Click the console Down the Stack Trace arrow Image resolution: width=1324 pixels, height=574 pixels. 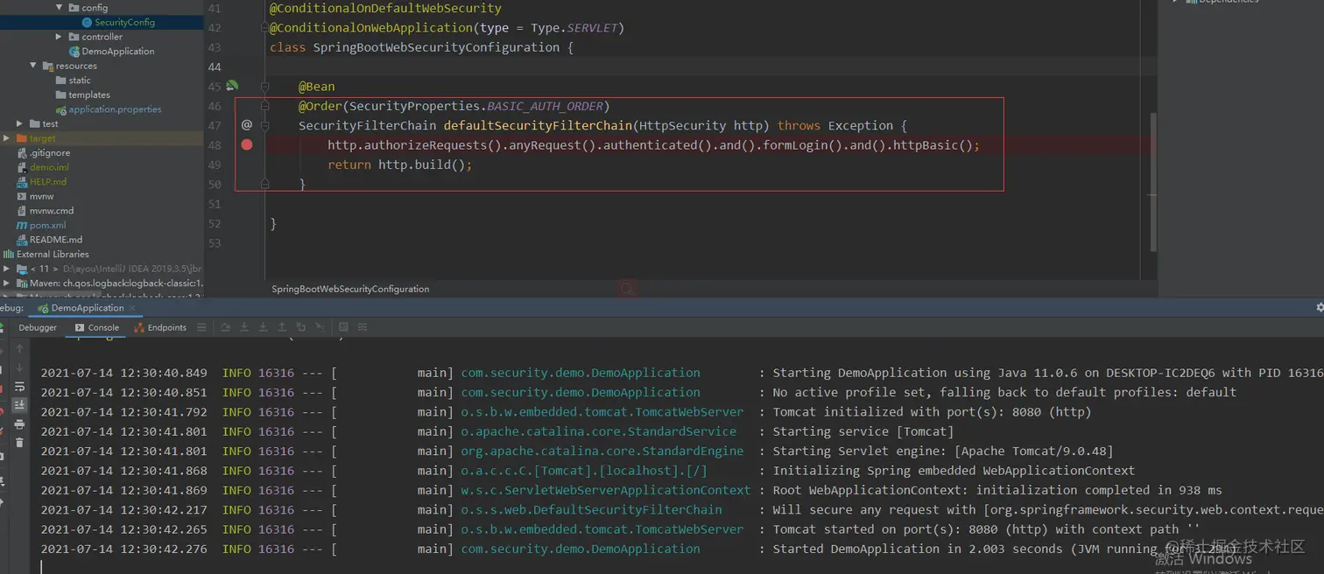click(19, 367)
